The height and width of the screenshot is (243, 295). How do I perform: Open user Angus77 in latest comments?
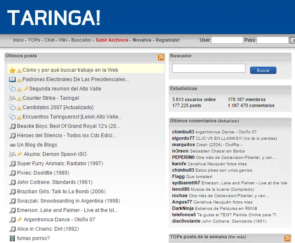point(182,202)
